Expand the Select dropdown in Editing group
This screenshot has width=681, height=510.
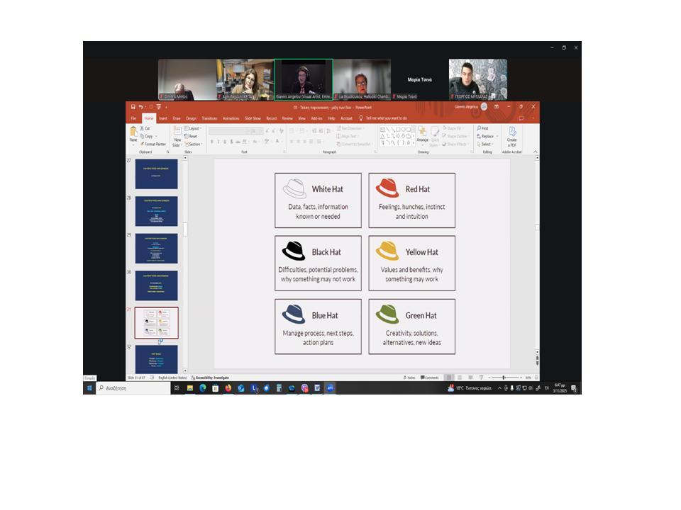pos(486,144)
